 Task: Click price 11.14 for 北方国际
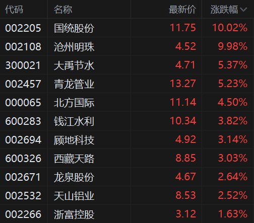[183, 102]
